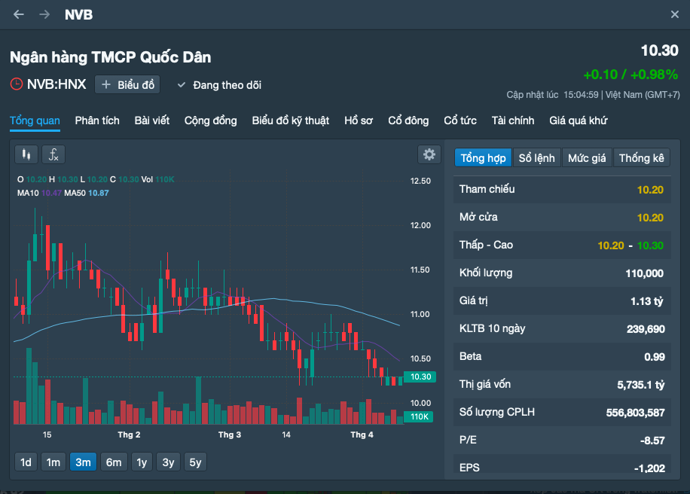
Task: Switch to Mức giá panel
Action: 587,157
